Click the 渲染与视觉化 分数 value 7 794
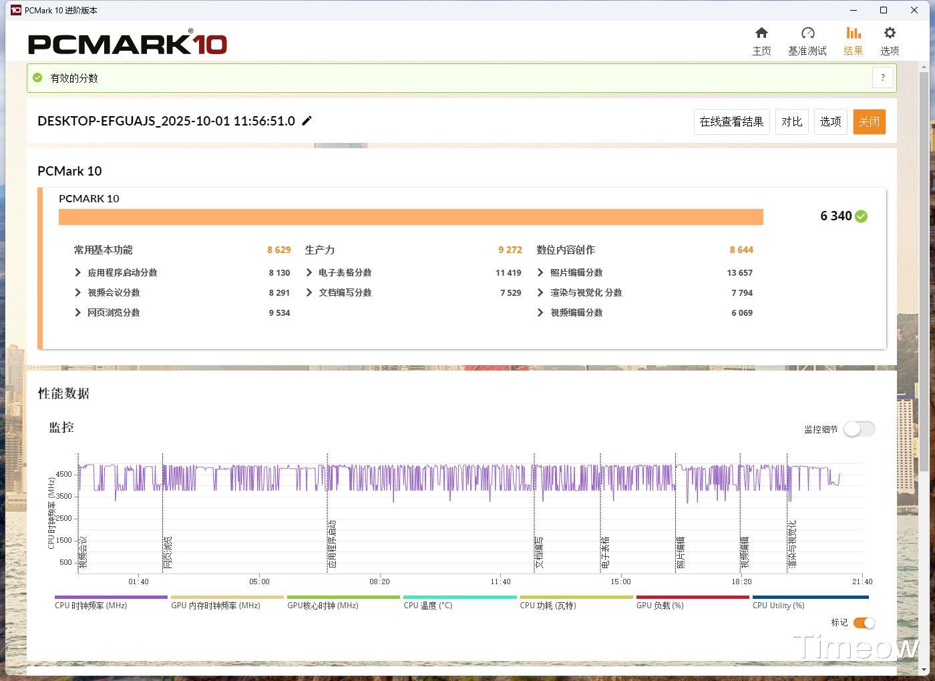935x681 pixels. (742, 292)
